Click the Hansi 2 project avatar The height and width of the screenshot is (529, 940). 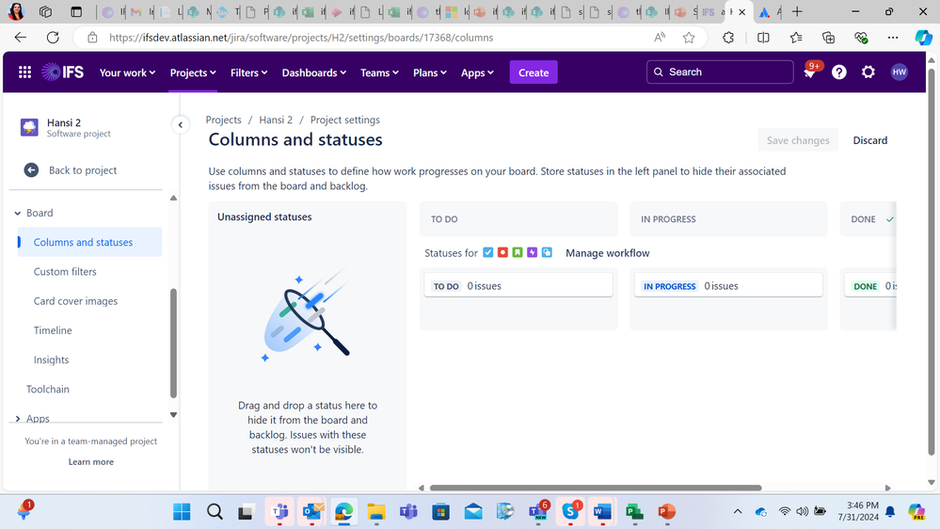[x=29, y=127]
